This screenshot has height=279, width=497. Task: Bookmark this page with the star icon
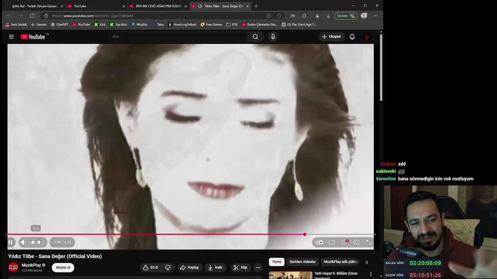[x=279, y=16]
